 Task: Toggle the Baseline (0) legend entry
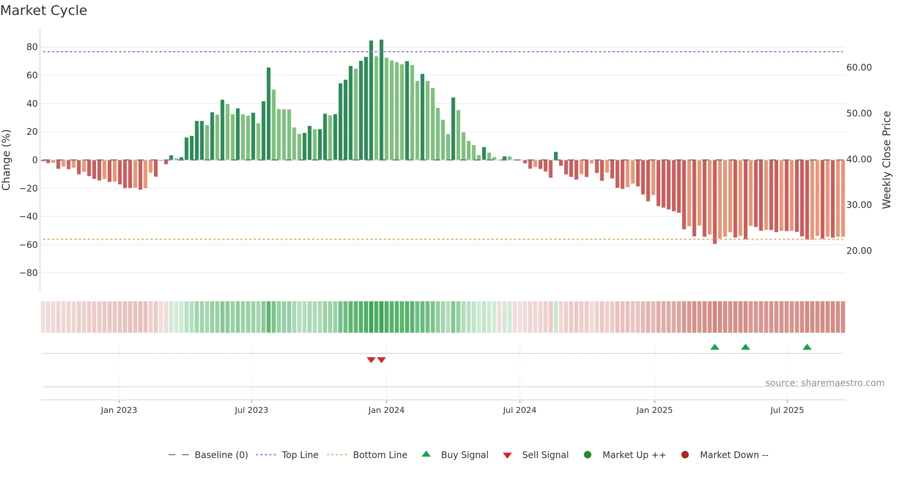tap(208, 455)
